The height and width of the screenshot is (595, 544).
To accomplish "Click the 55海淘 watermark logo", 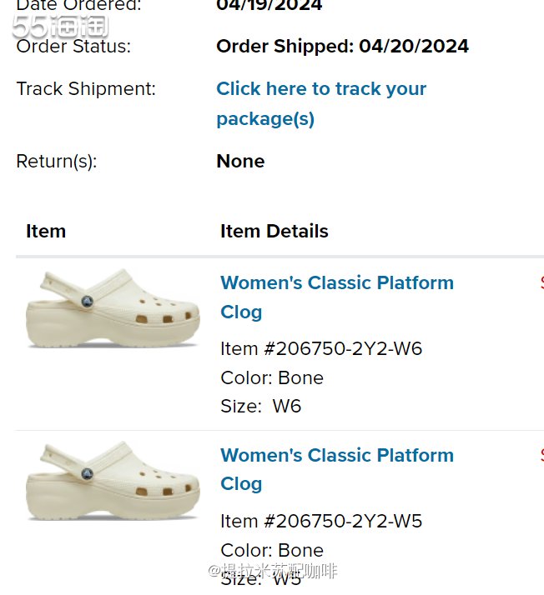I will point(60,25).
